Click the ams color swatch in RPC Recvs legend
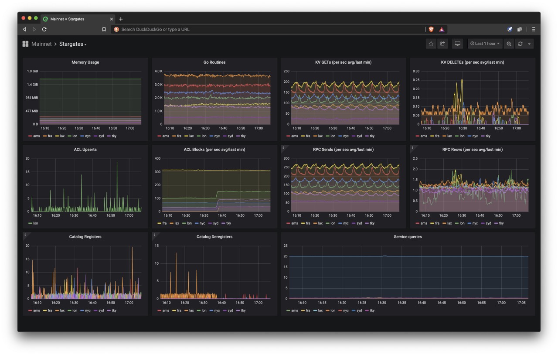 pyautogui.click(x=417, y=223)
